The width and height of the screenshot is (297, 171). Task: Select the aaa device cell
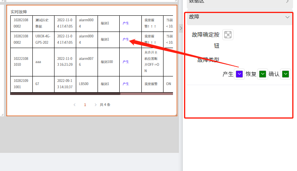[43, 62]
